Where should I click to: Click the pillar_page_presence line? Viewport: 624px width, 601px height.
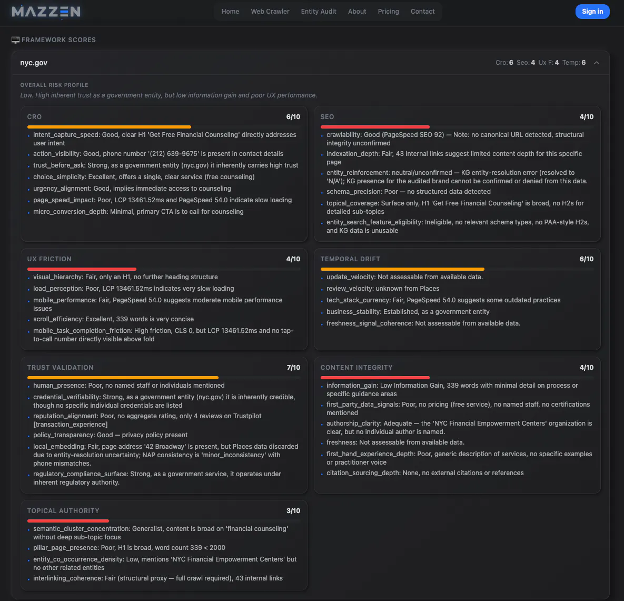129,547
